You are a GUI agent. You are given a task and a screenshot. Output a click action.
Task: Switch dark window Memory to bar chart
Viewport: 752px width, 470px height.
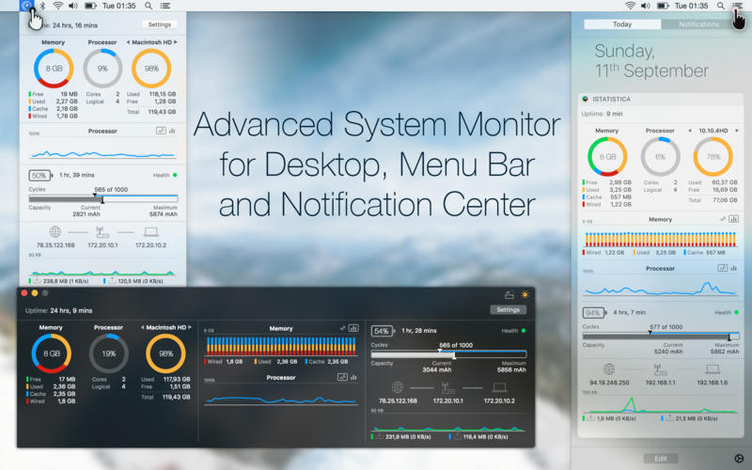tap(353, 328)
